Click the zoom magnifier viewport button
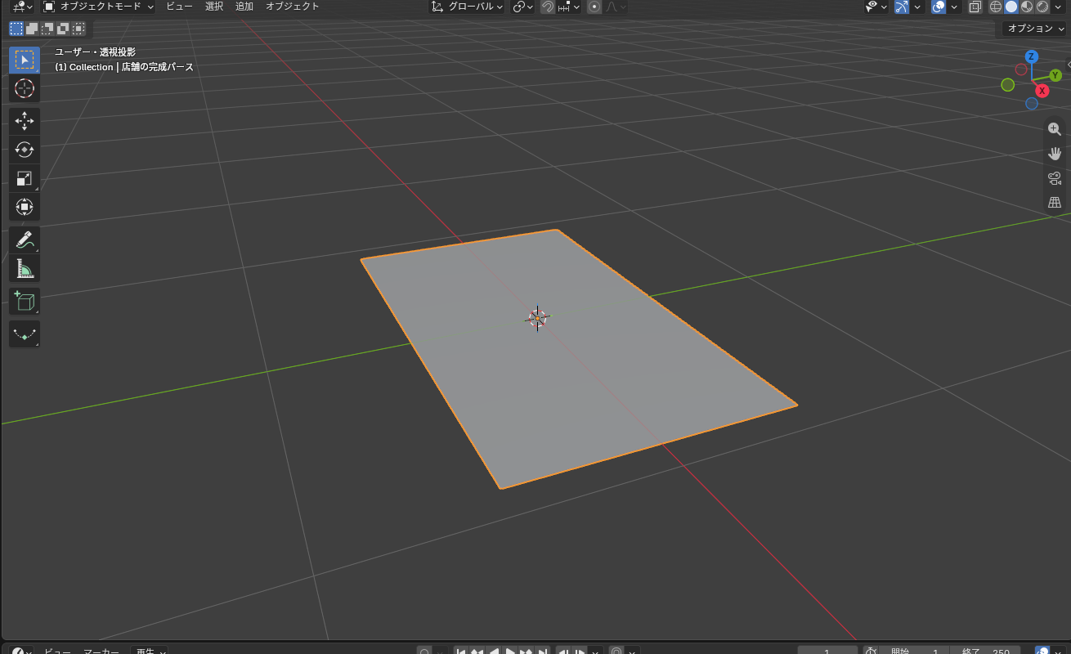 click(1055, 129)
